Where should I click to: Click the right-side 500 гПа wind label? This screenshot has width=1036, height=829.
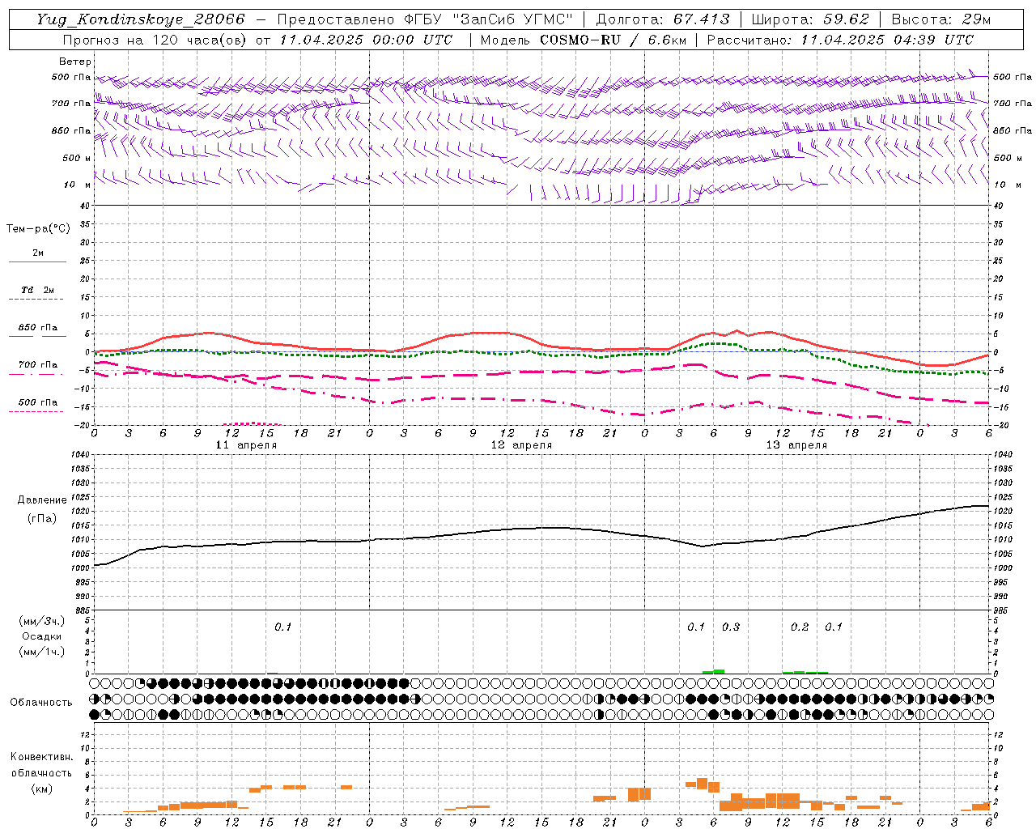click(1013, 77)
